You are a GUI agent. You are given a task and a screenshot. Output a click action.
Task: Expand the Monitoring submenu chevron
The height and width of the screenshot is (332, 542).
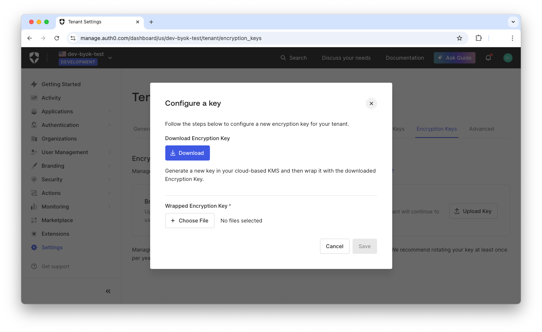coord(110,207)
